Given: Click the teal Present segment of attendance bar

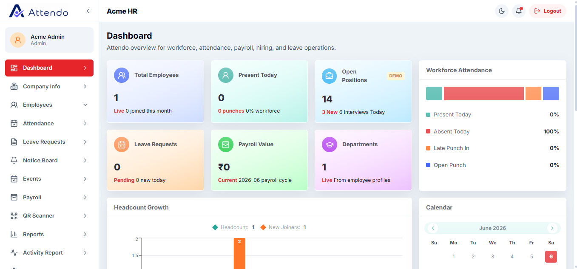Looking at the screenshot, I should click(x=434, y=93).
